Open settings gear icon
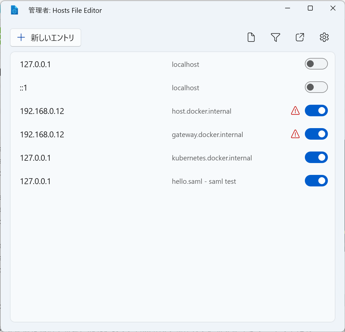 [x=324, y=37]
